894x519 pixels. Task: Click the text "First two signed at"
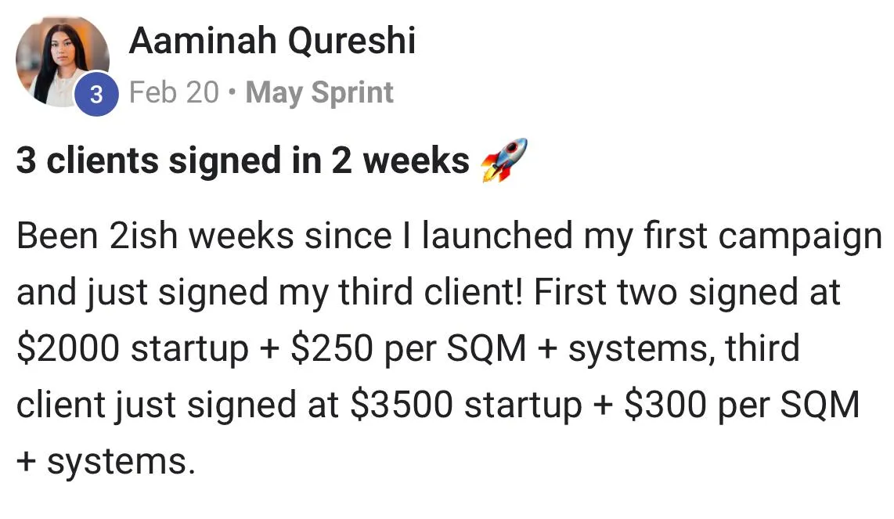(687, 293)
